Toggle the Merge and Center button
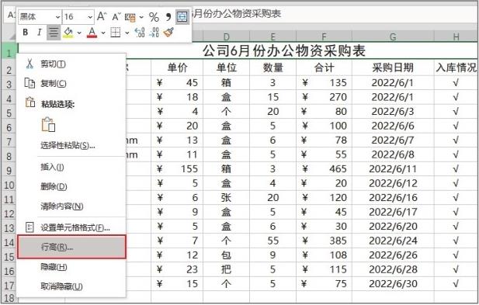Image resolution: width=479 pixels, height=305 pixels. click(182, 17)
